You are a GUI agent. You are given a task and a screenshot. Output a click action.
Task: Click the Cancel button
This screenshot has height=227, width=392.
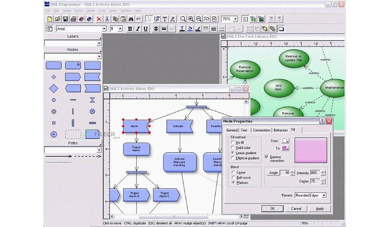(x=296, y=209)
